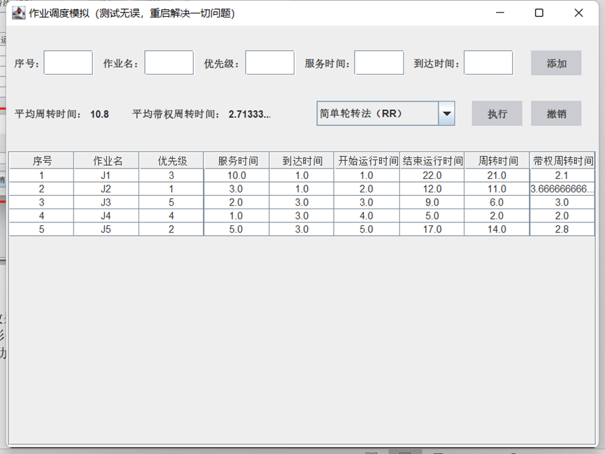Select the row for job J3
This screenshot has height=454, width=605.
(x=210, y=202)
